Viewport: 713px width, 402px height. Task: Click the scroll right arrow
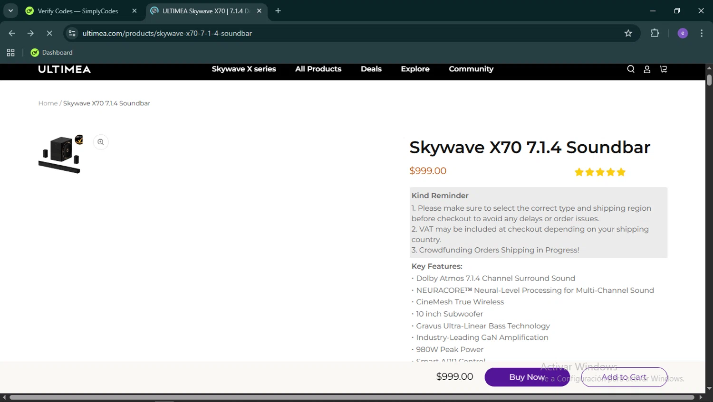click(701, 397)
